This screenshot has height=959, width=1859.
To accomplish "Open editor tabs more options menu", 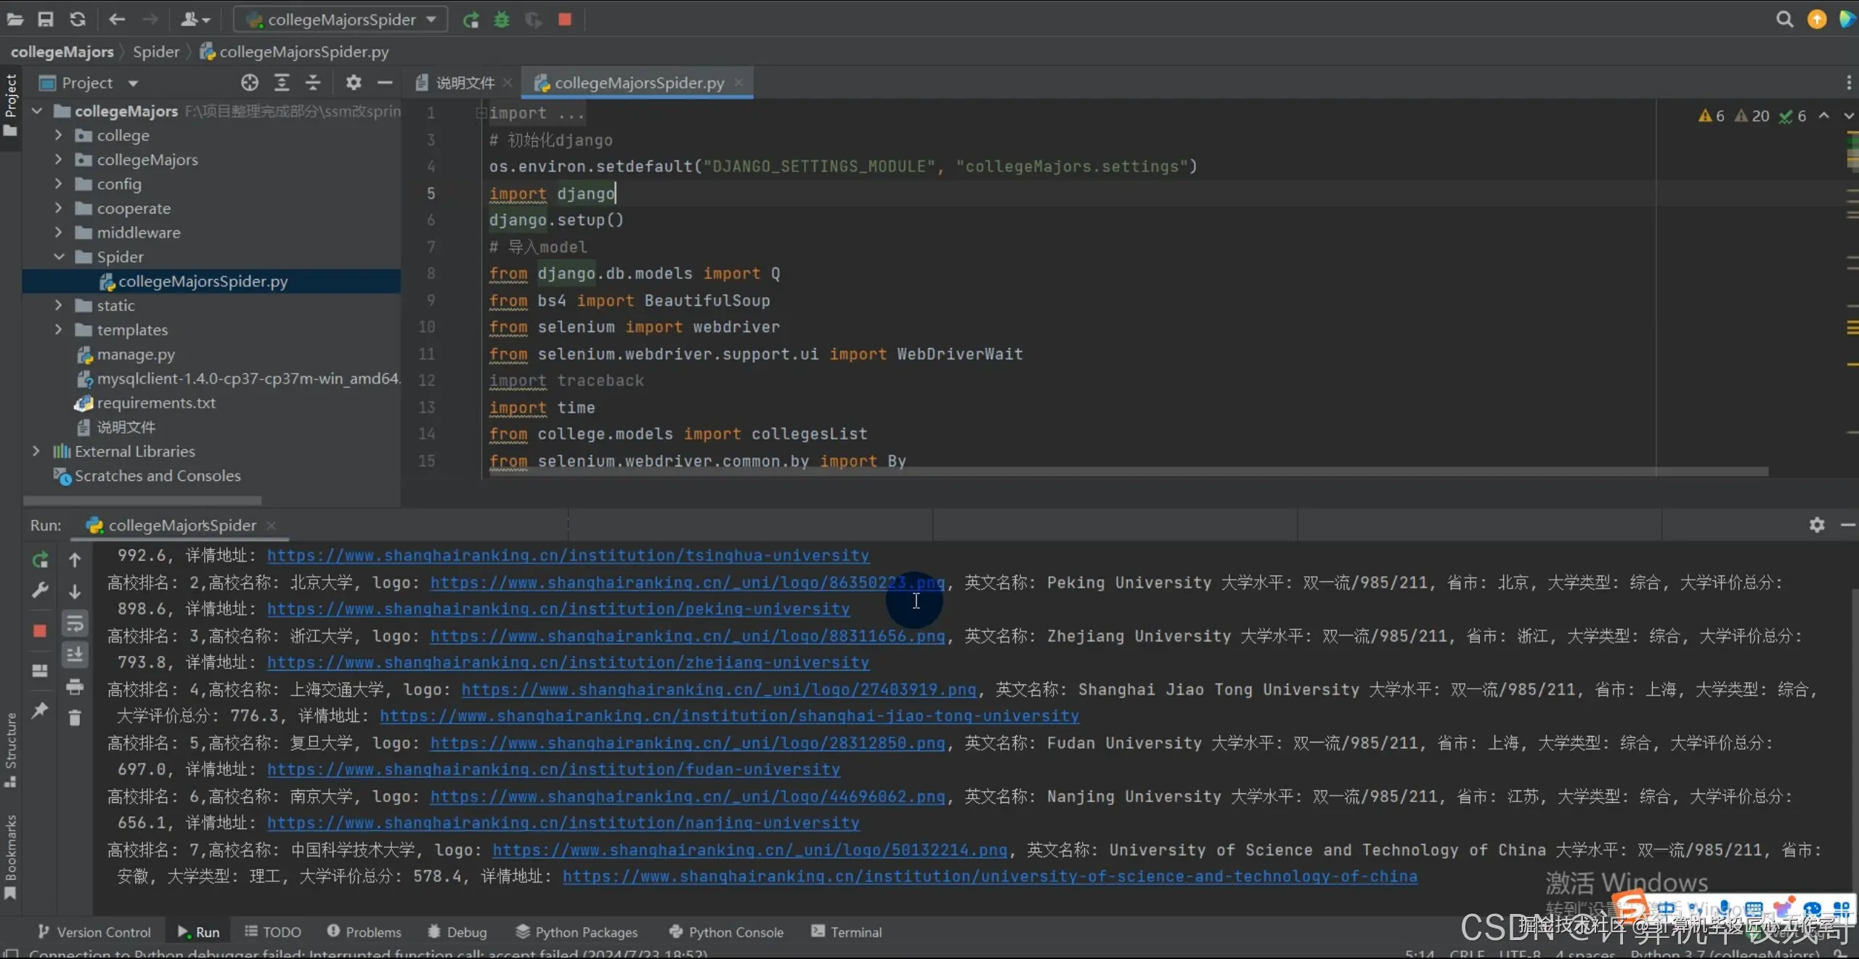I will pyautogui.click(x=1849, y=83).
